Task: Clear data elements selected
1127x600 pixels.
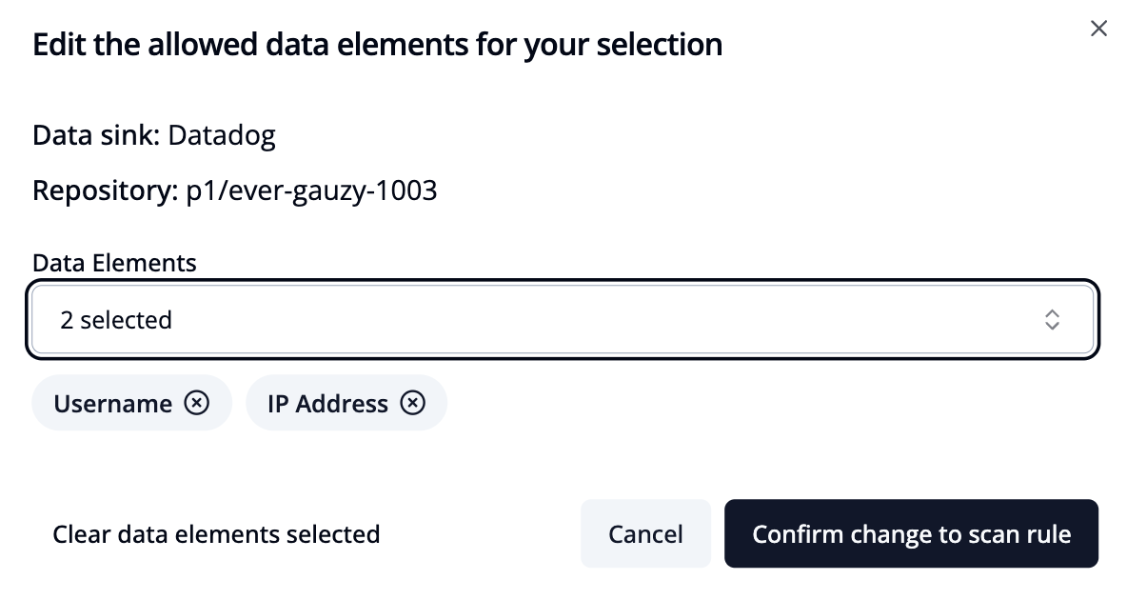Action: click(216, 534)
